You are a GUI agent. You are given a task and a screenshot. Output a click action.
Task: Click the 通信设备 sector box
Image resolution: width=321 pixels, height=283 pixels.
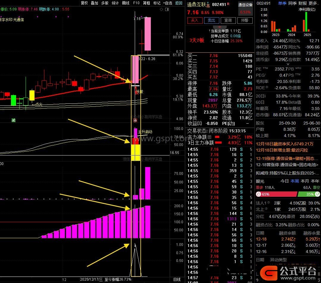[245, 5]
